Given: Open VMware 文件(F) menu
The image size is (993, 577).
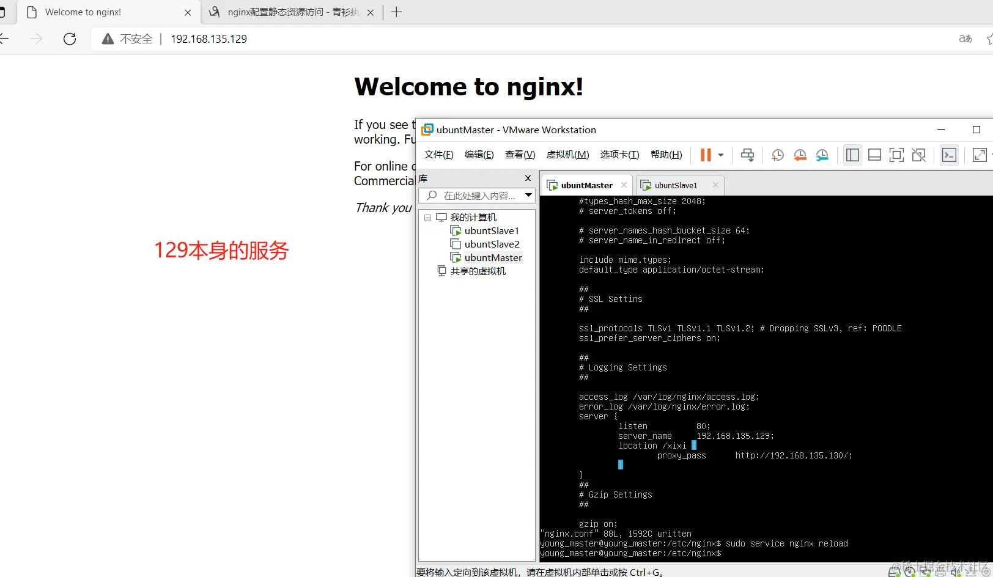Looking at the screenshot, I should 439,155.
